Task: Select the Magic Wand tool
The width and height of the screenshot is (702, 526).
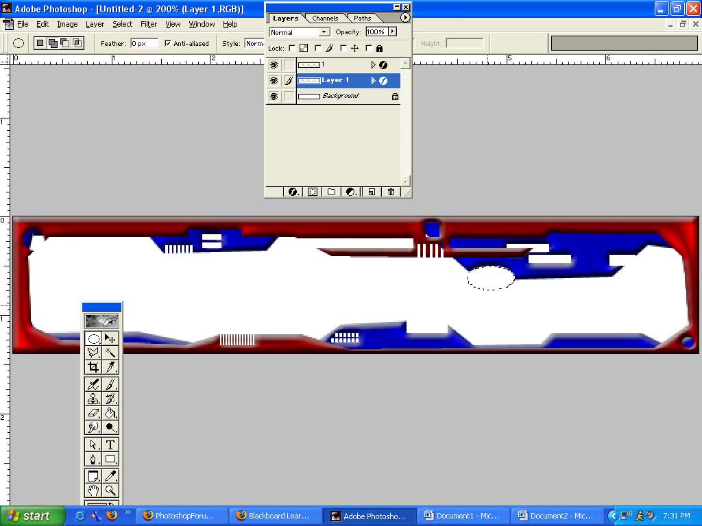Action: 110,353
